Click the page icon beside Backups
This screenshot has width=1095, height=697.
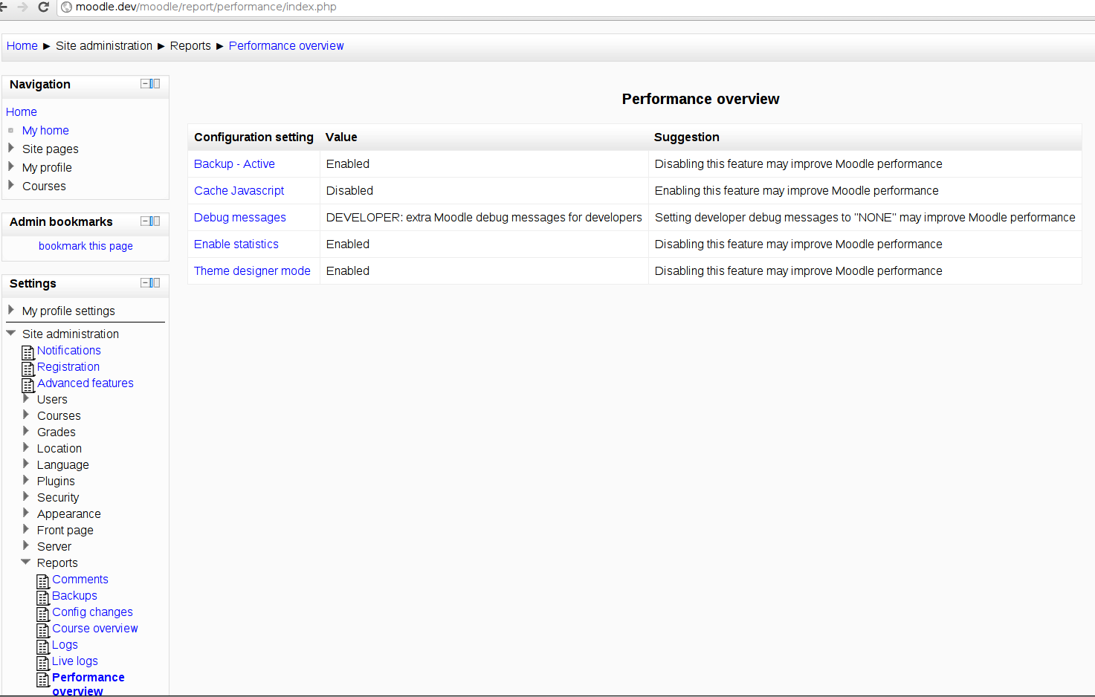coord(43,597)
